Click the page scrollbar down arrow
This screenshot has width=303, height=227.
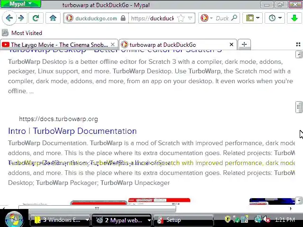[299, 201]
